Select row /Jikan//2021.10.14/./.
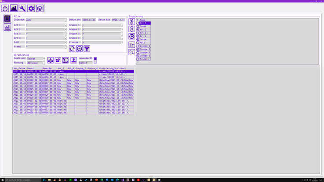Viewport: 324px width, 182px height. (73, 74)
